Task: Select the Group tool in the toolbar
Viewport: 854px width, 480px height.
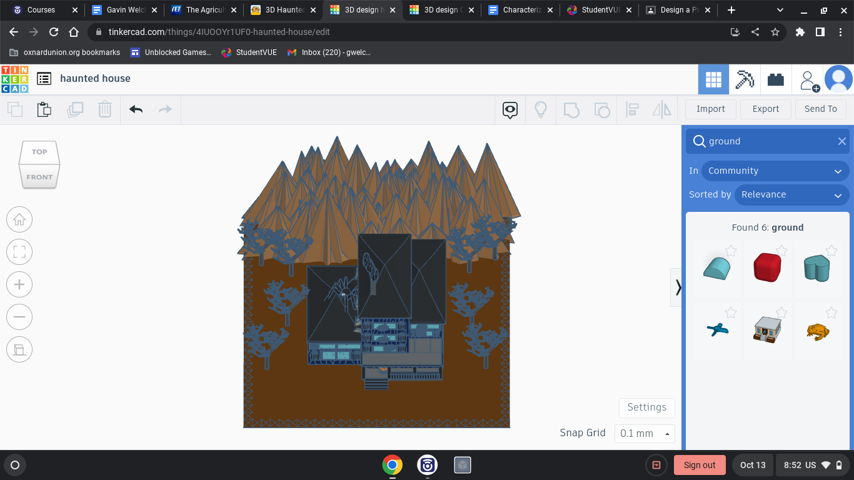Action: [x=571, y=109]
